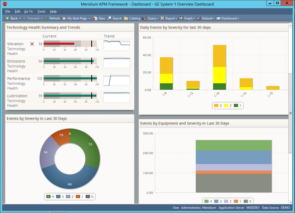Click the Vibration health bullet gauge bar
This screenshot has width=295, height=213.
(x=70, y=44)
